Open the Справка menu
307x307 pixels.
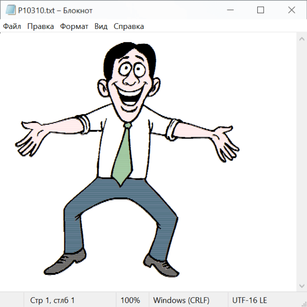[x=129, y=27]
